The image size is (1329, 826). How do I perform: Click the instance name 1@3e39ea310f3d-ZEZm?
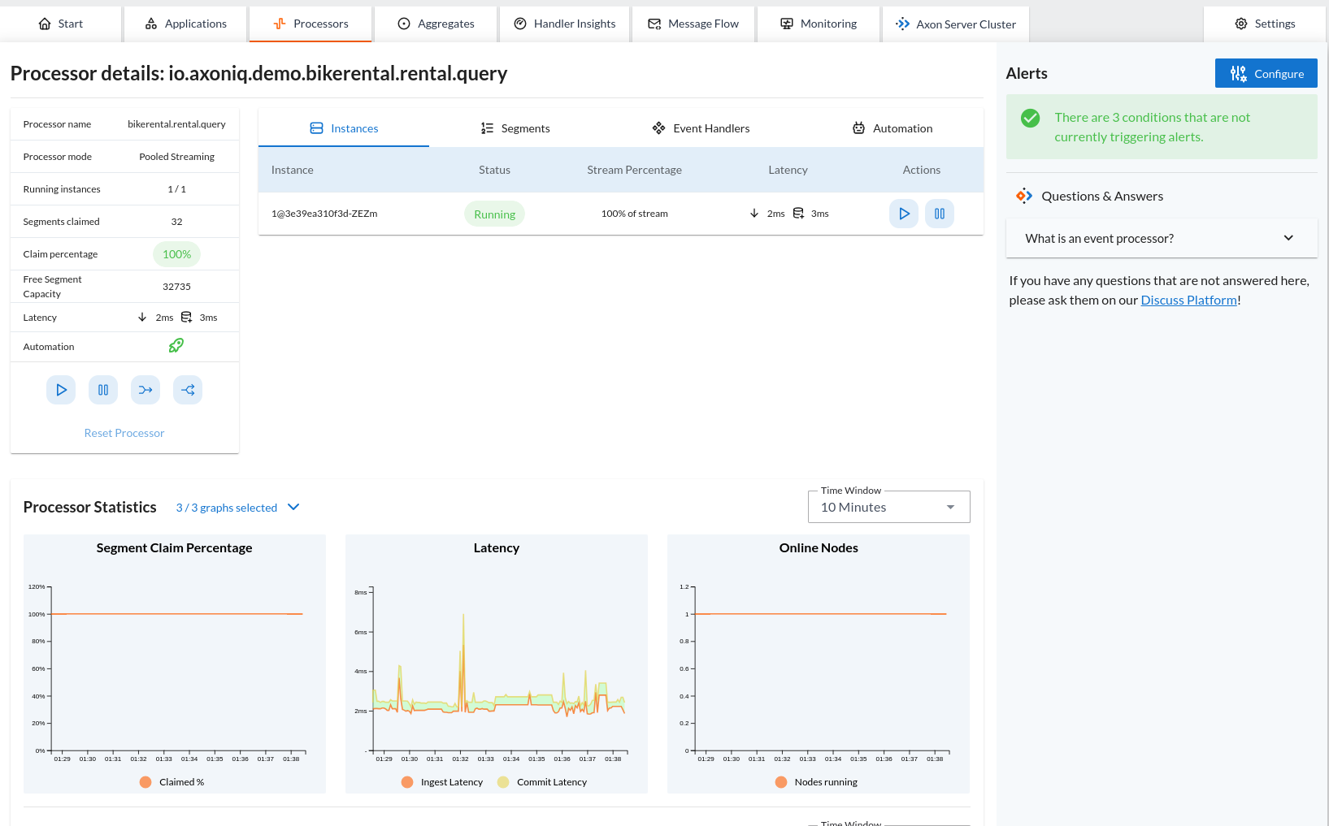pos(324,214)
